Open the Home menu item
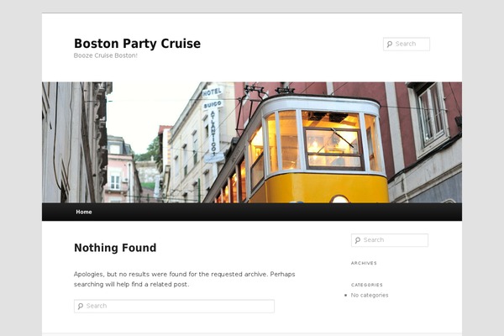Image resolution: width=504 pixels, height=336 pixels. 84,212
